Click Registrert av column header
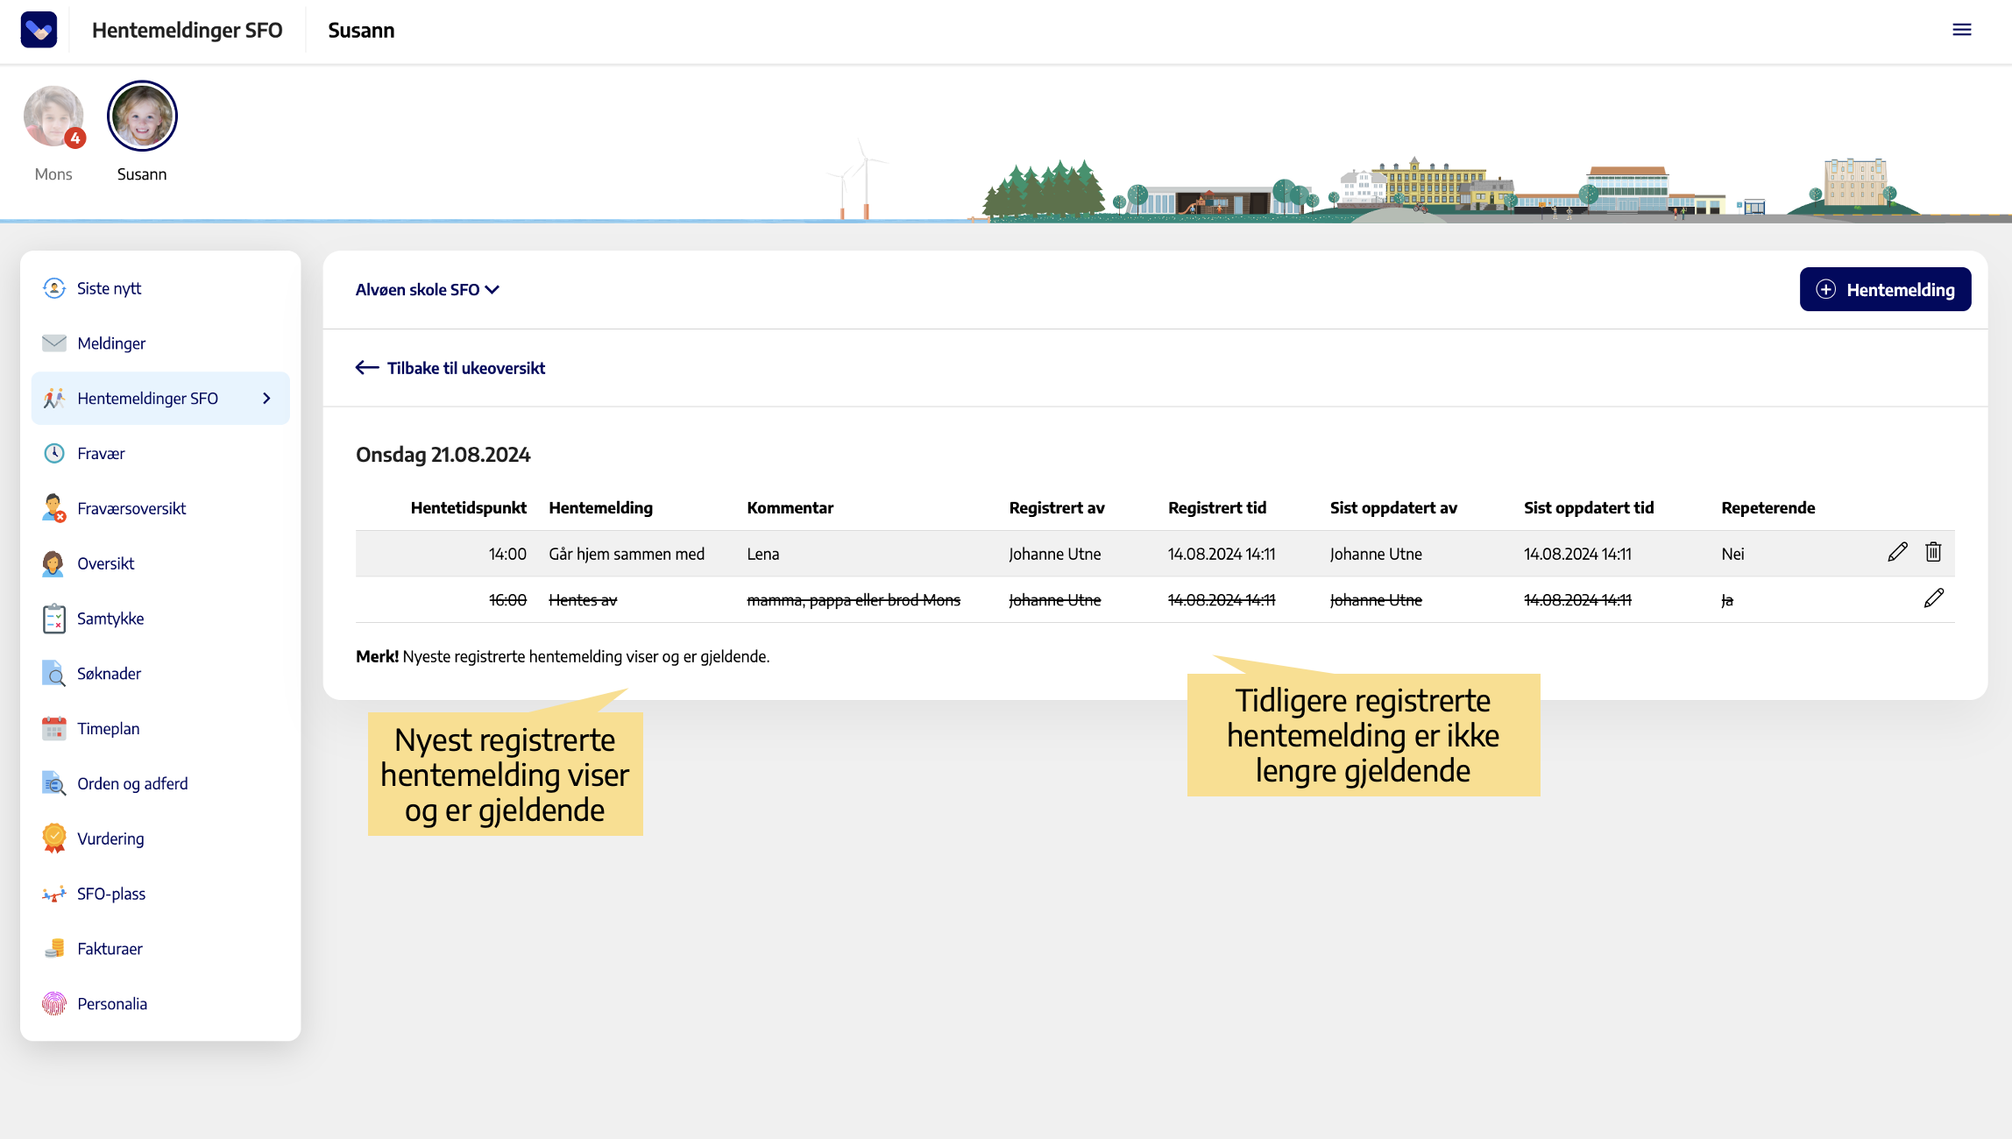This screenshot has width=2012, height=1139. click(x=1056, y=508)
